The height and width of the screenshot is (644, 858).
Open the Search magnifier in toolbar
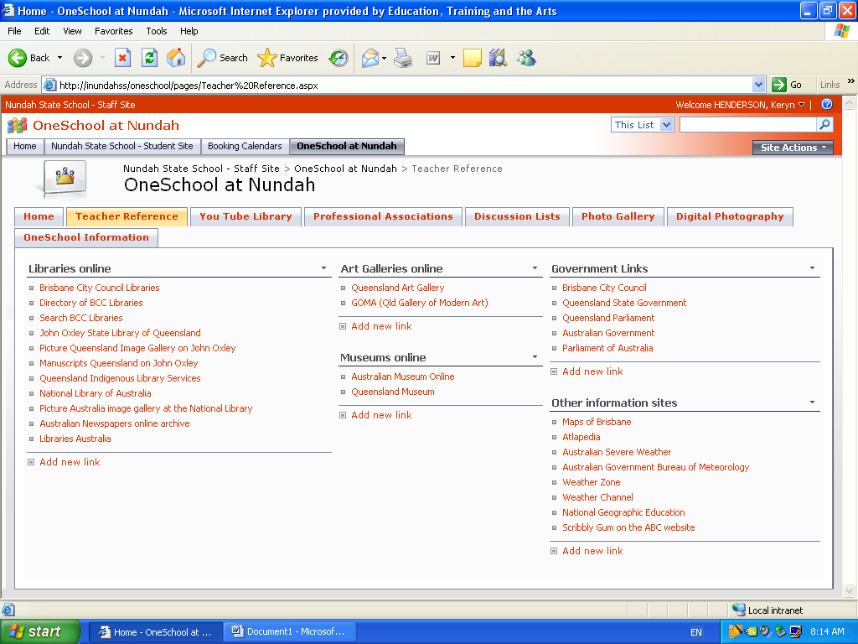point(223,58)
